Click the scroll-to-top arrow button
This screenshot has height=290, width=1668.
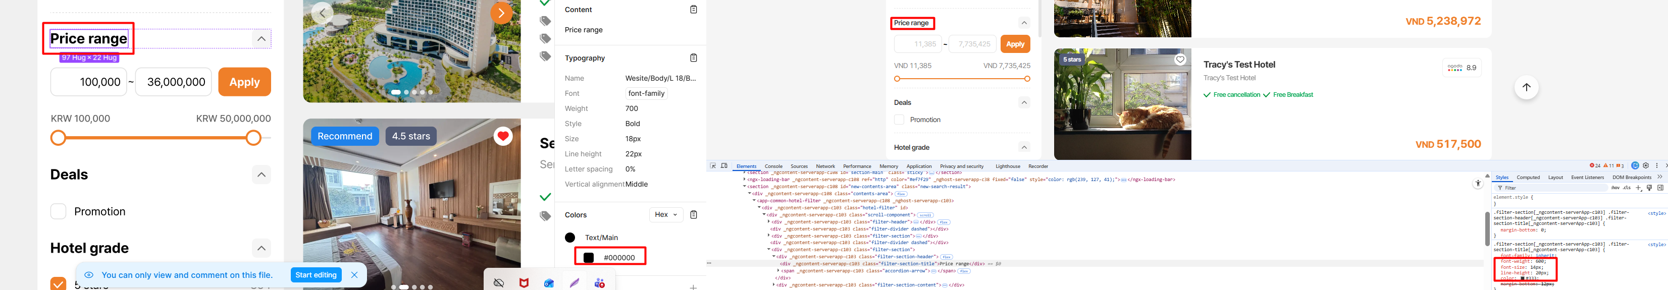(x=1526, y=87)
